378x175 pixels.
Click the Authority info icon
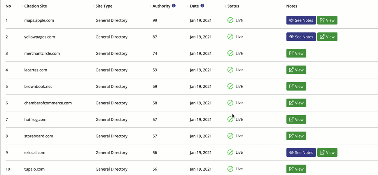tap(174, 6)
